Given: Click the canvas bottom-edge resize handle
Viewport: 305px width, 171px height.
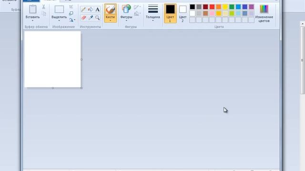Looking at the screenshot, I should point(53,88).
